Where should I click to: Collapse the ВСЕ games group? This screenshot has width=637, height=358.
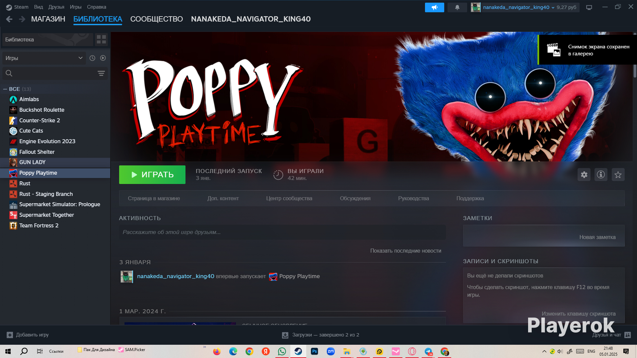[x=5, y=89]
